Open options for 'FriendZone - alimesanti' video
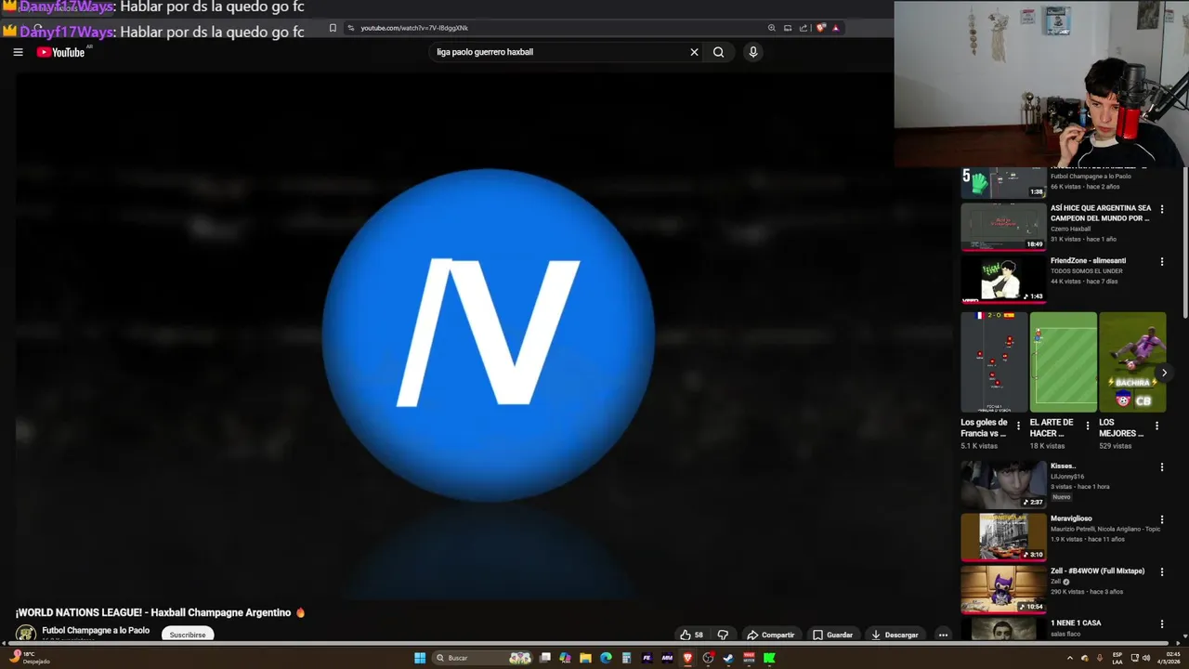 click(1161, 262)
